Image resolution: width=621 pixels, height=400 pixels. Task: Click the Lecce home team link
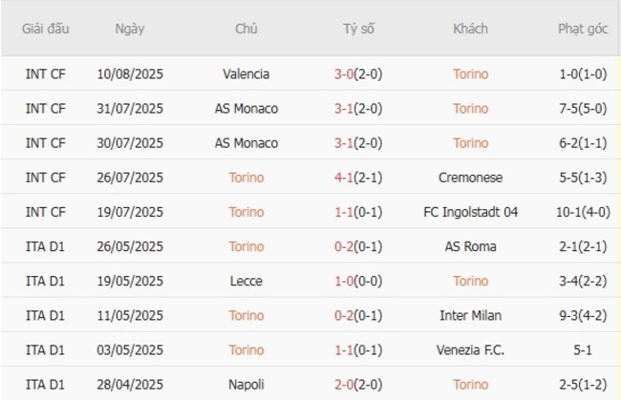click(x=246, y=281)
